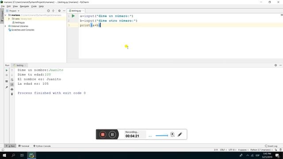Toggle soft-wrap in console output
The image size is (283, 159).
click(x=12, y=79)
